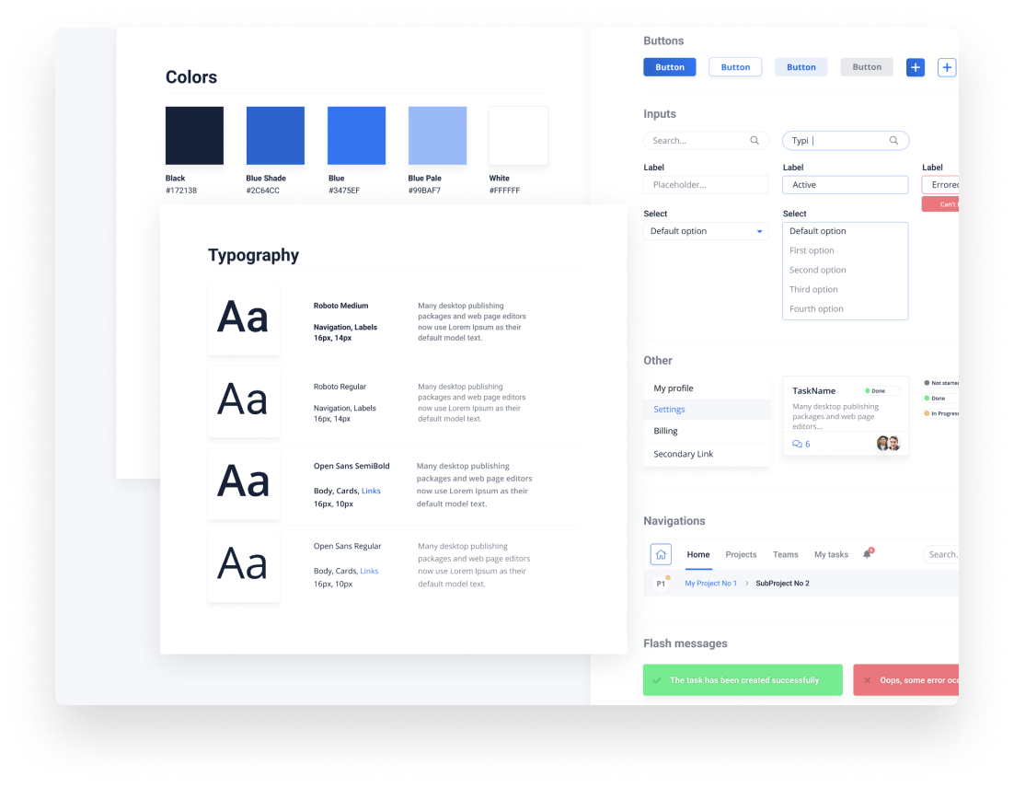Select the Blue Shade #2C64CC swatch
Image resolution: width=1014 pixels, height=788 pixels.
click(x=275, y=136)
